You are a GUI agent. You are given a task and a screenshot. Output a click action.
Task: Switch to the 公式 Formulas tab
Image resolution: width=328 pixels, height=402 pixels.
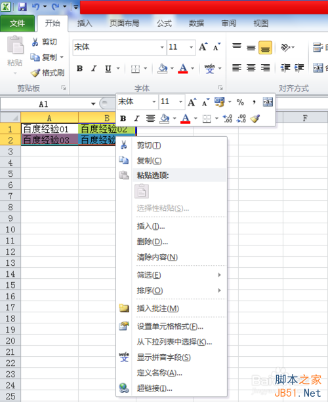click(165, 24)
